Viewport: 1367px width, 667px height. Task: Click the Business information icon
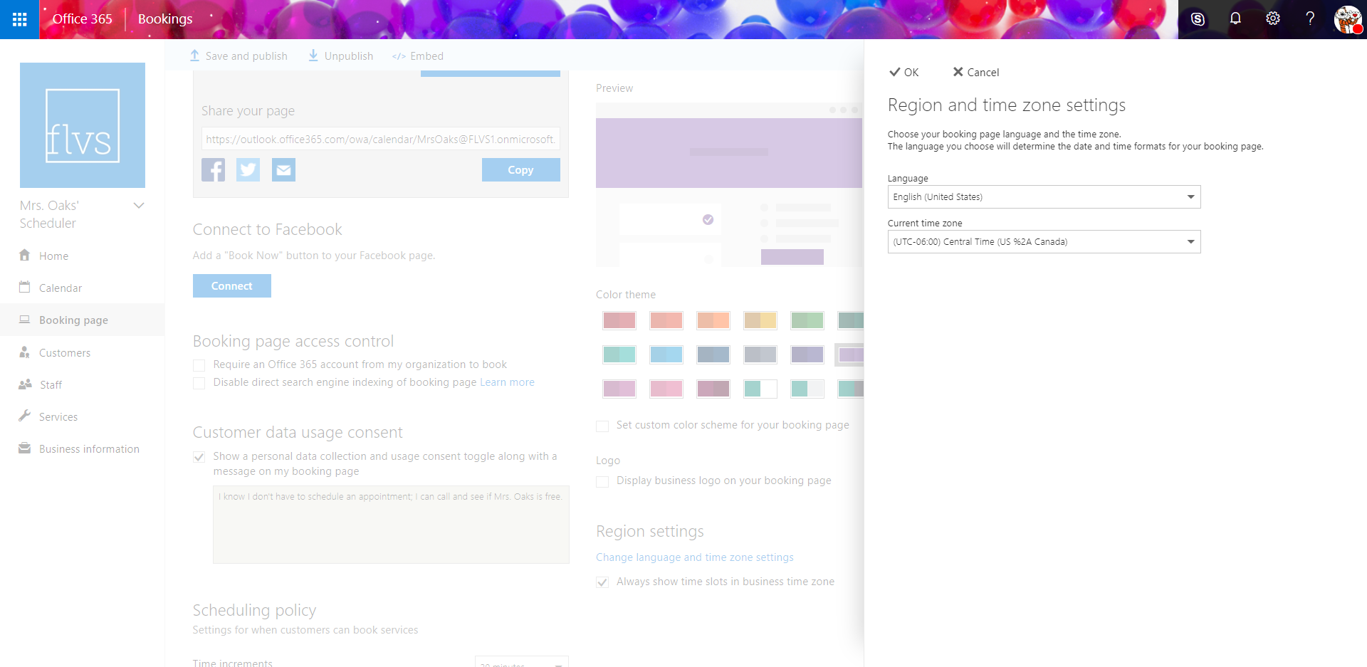(x=24, y=448)
